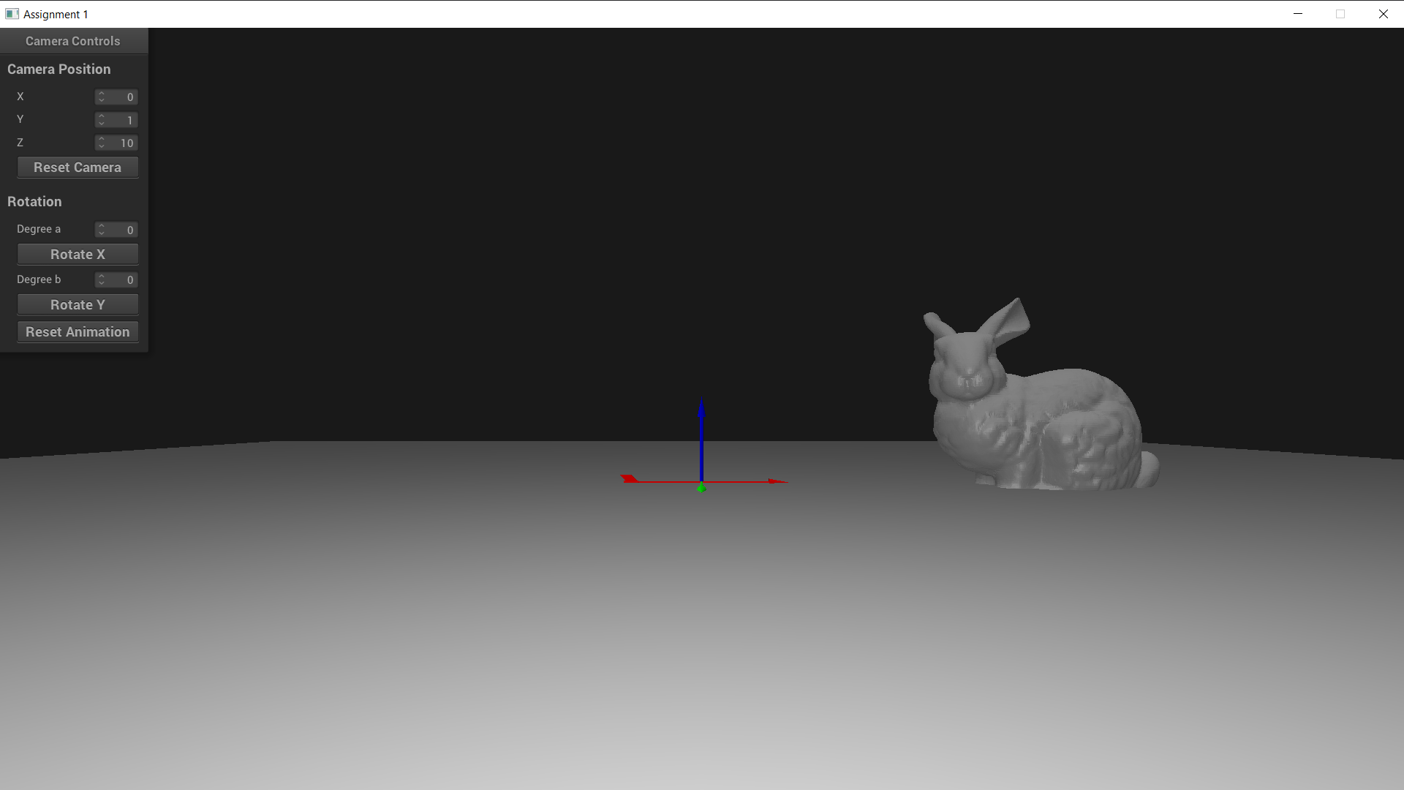
Task: Click the Rotate Y button
Action: coord(78,304)
